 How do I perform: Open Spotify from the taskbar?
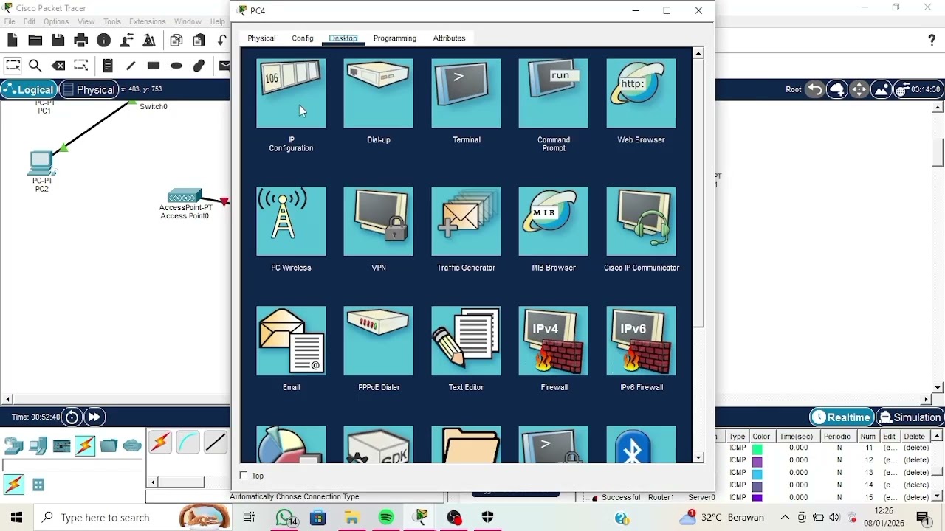[x=386, y=518]
